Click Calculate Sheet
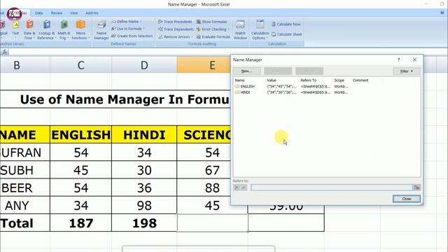The image size is (448, 252). [286, 34]
